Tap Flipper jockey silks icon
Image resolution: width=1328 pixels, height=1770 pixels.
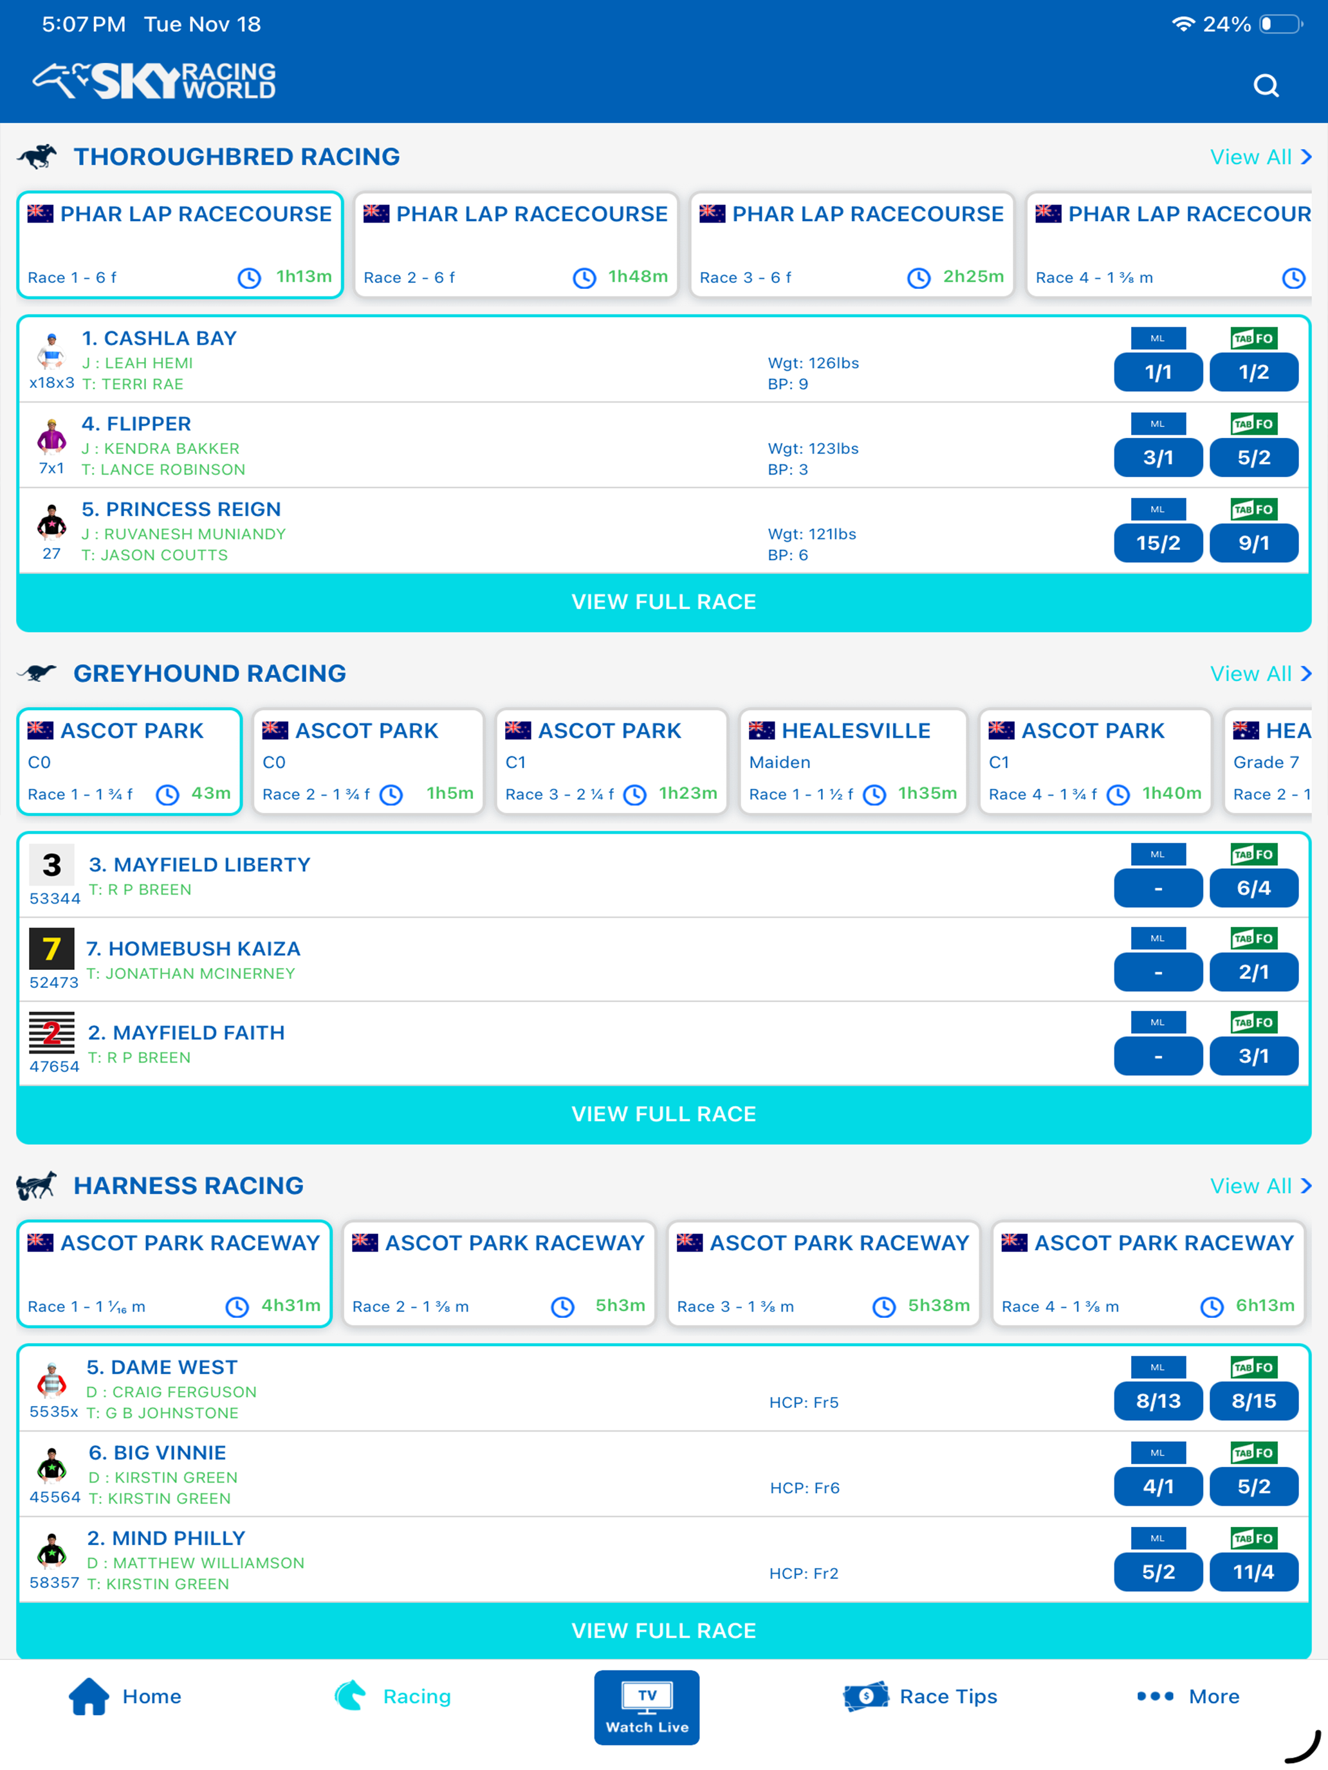point(51,436)
